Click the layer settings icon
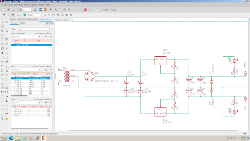This screenshot has height=141, width=250. [4, 15]
